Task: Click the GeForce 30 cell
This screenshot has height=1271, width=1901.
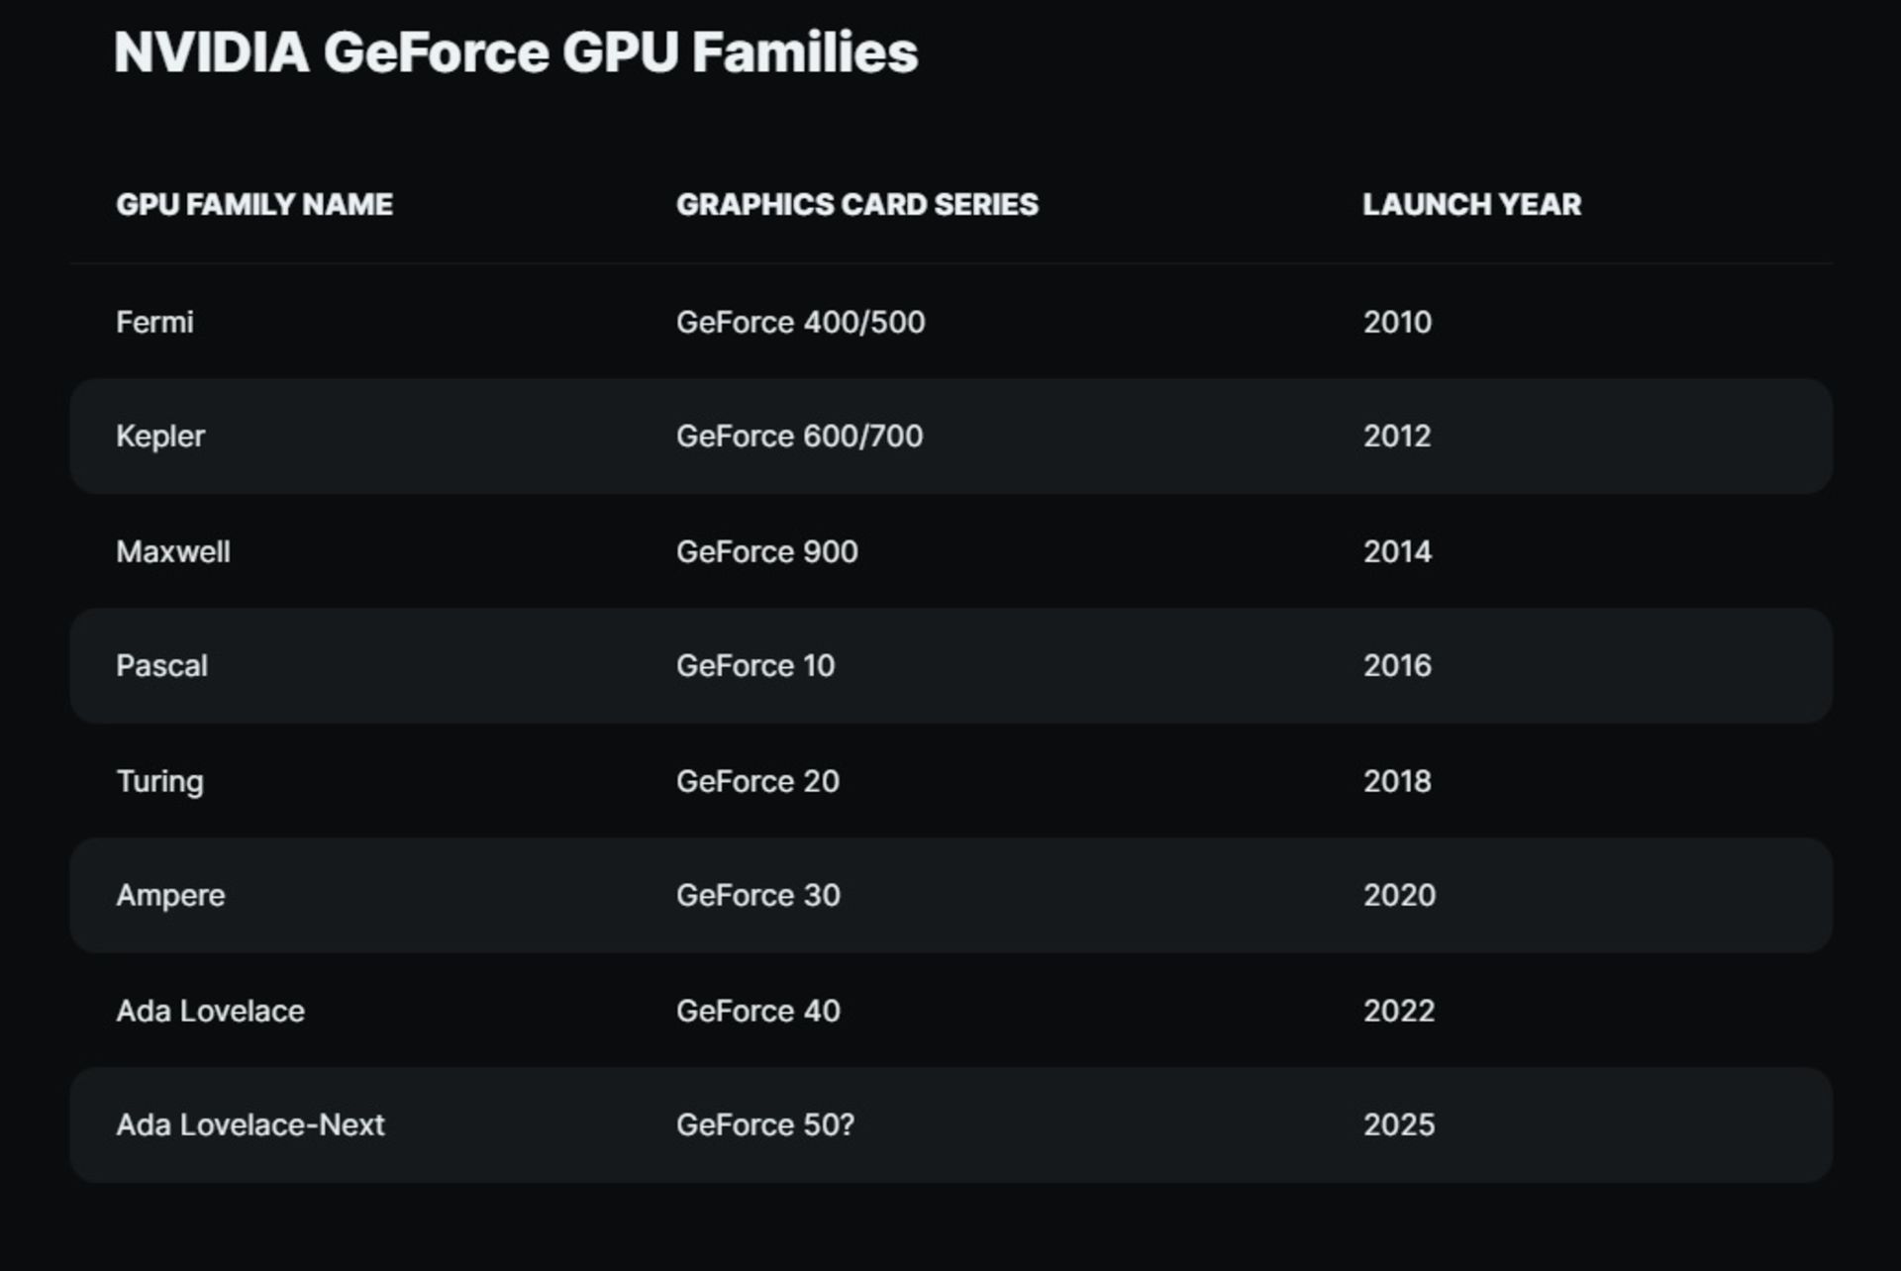Action: (x=758, y=895)
